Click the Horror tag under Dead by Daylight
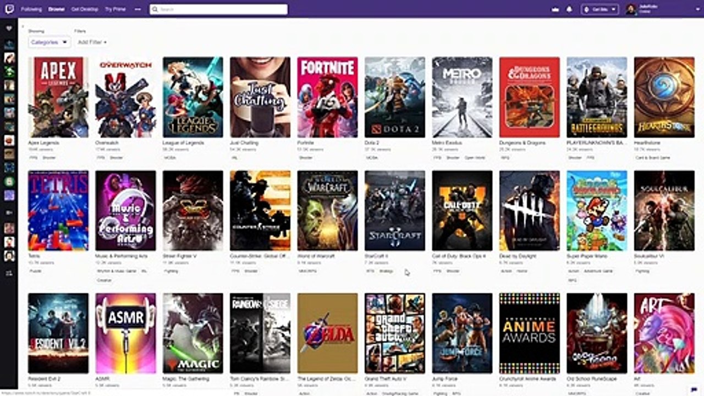 [522, 271]
